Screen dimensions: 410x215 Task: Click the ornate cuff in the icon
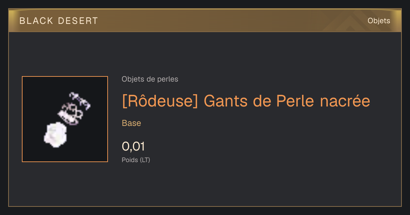tap(71, 114)
